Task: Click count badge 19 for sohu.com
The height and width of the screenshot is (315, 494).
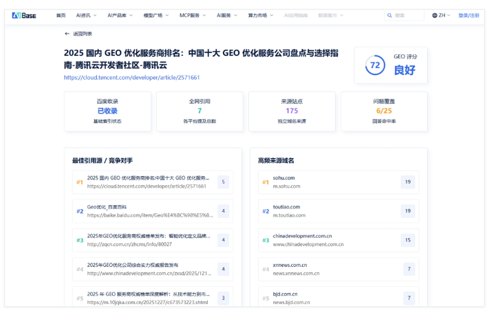Action: (408, 182)
